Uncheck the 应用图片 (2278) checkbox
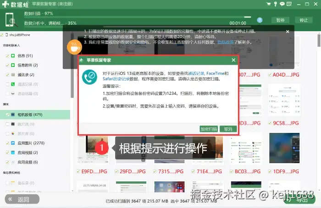This screenshot has height=208, width=321. point(7,143)
